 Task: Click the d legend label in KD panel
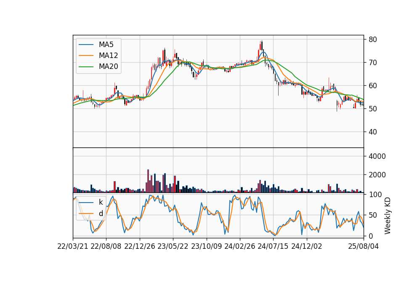101,214
